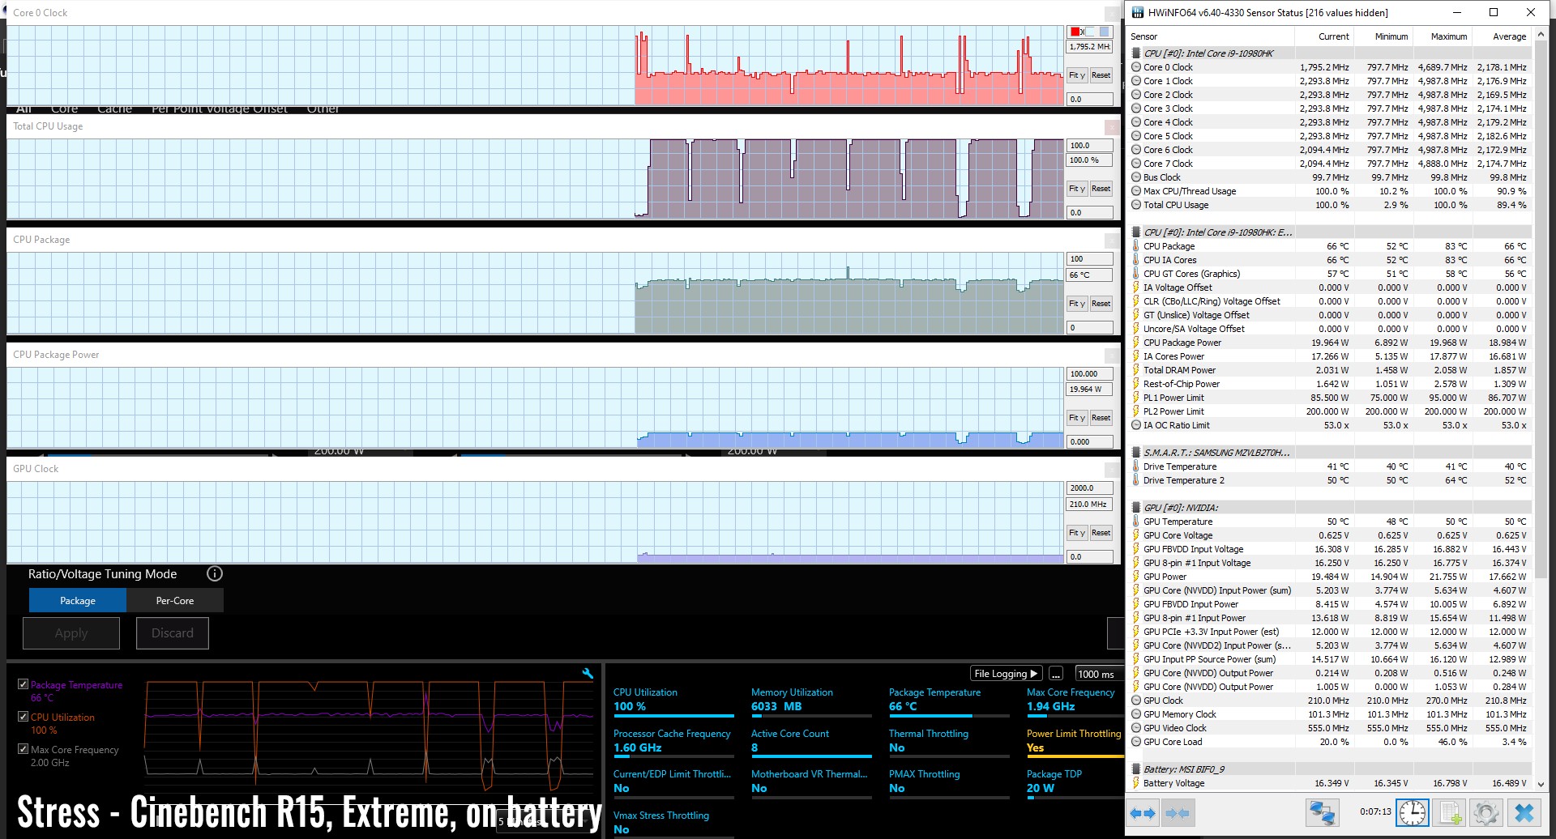Click the log file with plus icon
Image resolution: width=1556 pixels, height=839 pixels.
pos(1450,813)
